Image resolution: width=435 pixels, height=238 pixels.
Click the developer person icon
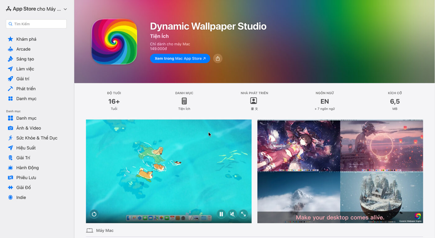[254, 101]
